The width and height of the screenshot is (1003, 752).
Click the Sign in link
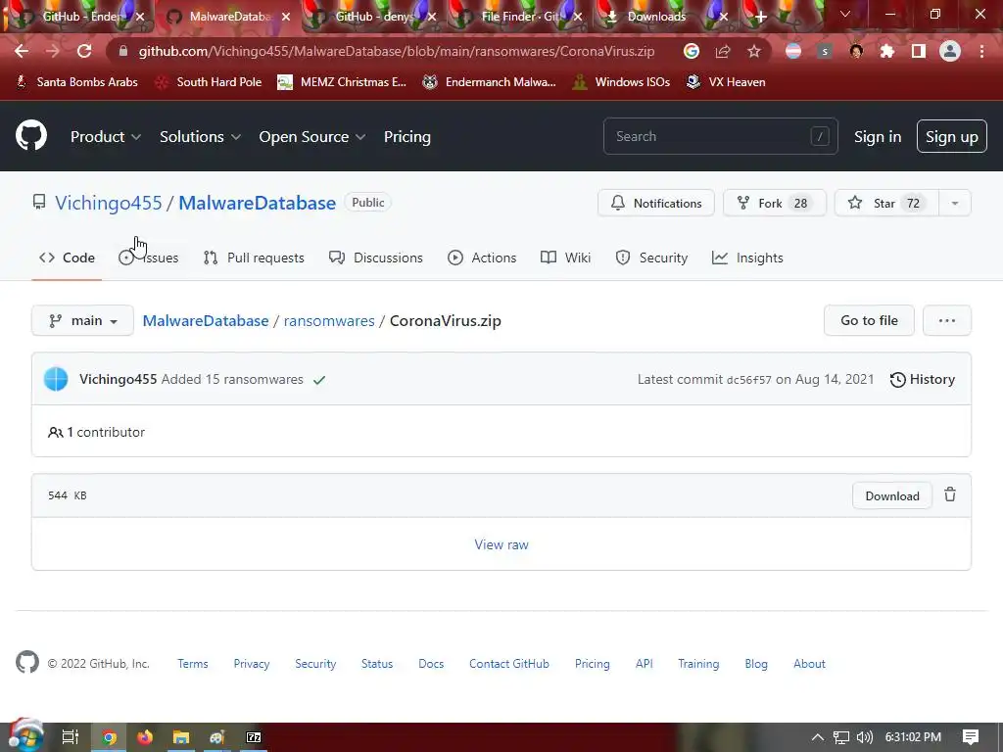[x=877, y=137]
